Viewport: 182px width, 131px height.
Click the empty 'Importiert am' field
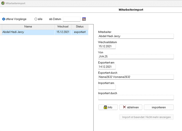[x=107, y=87]
